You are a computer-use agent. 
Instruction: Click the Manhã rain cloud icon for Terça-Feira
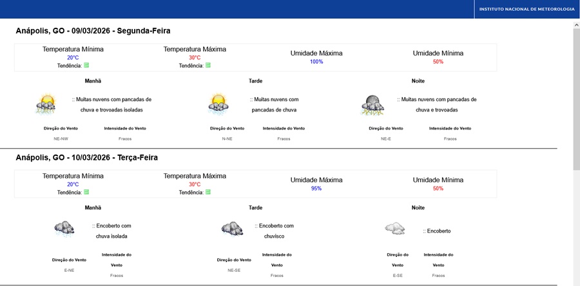click(x=64, y=229)
